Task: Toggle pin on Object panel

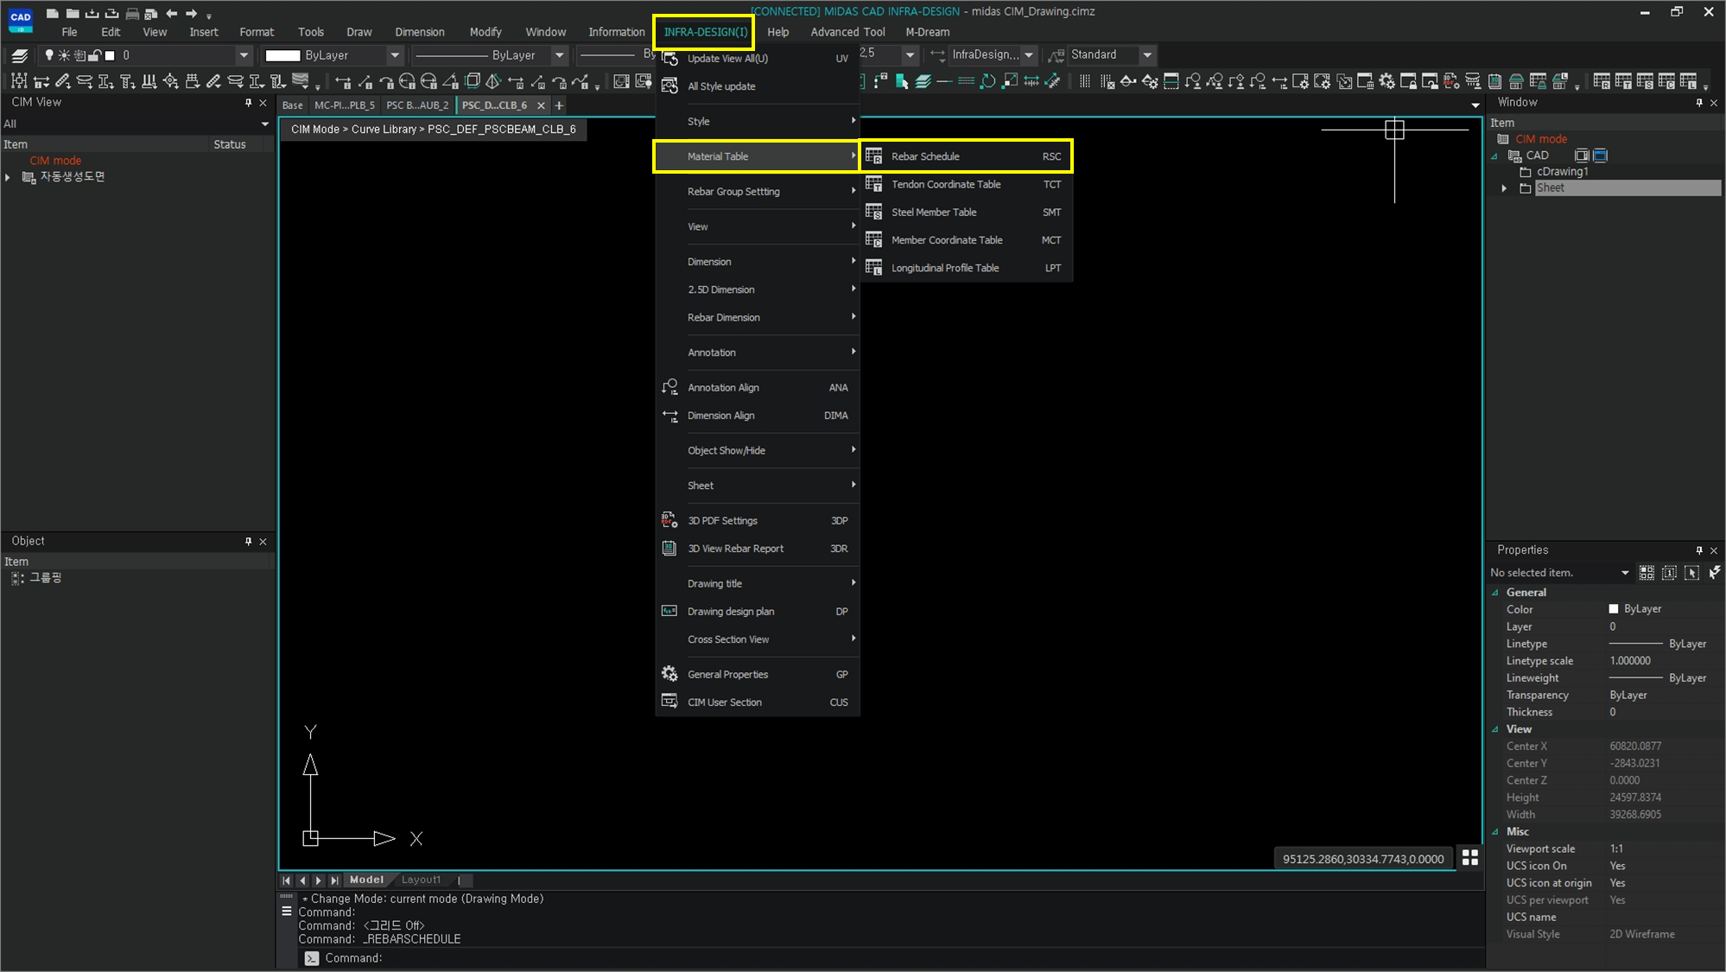Action: [x=248, y=541]
